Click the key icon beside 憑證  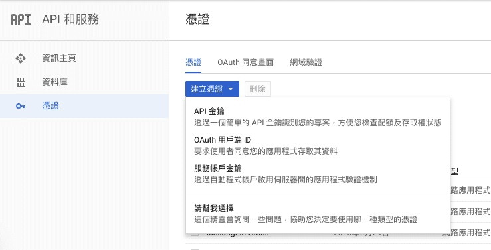(x=21, y=106)
